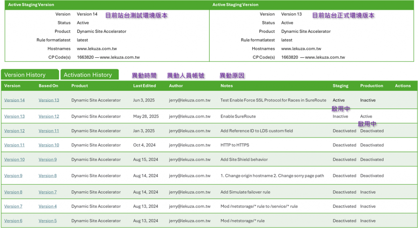Open the Activation History tab
Screen dimensions: 418x228
[x=89, y=75]
